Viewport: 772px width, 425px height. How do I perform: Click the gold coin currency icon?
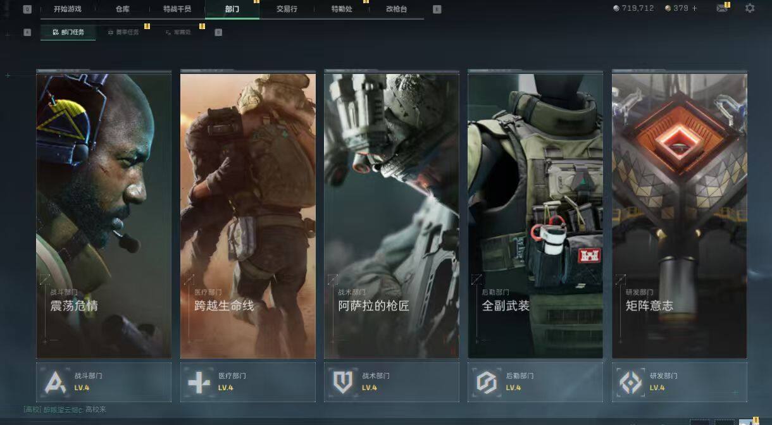(668, 8)
